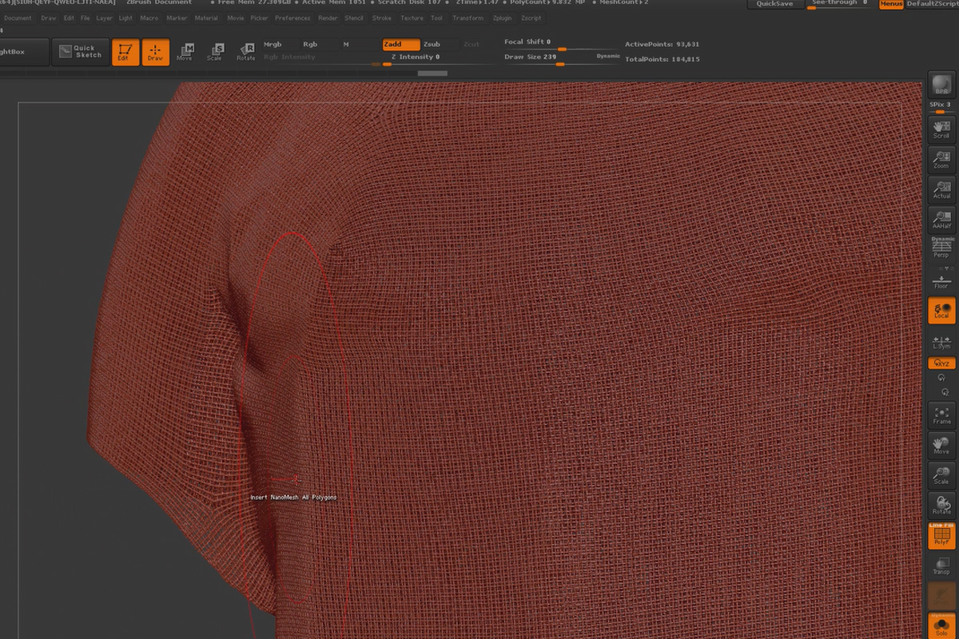Open the Draw menu
The image size is (959, 639).
coord(49,18)
